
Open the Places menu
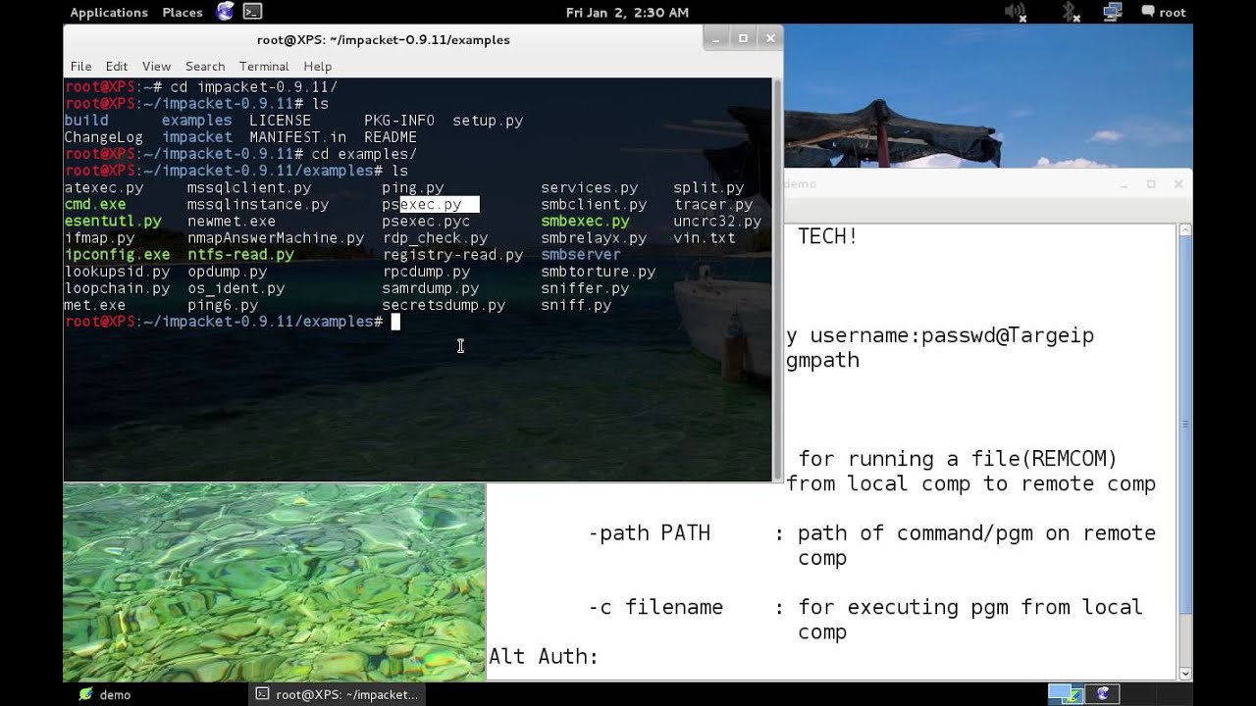click(183, 12)
